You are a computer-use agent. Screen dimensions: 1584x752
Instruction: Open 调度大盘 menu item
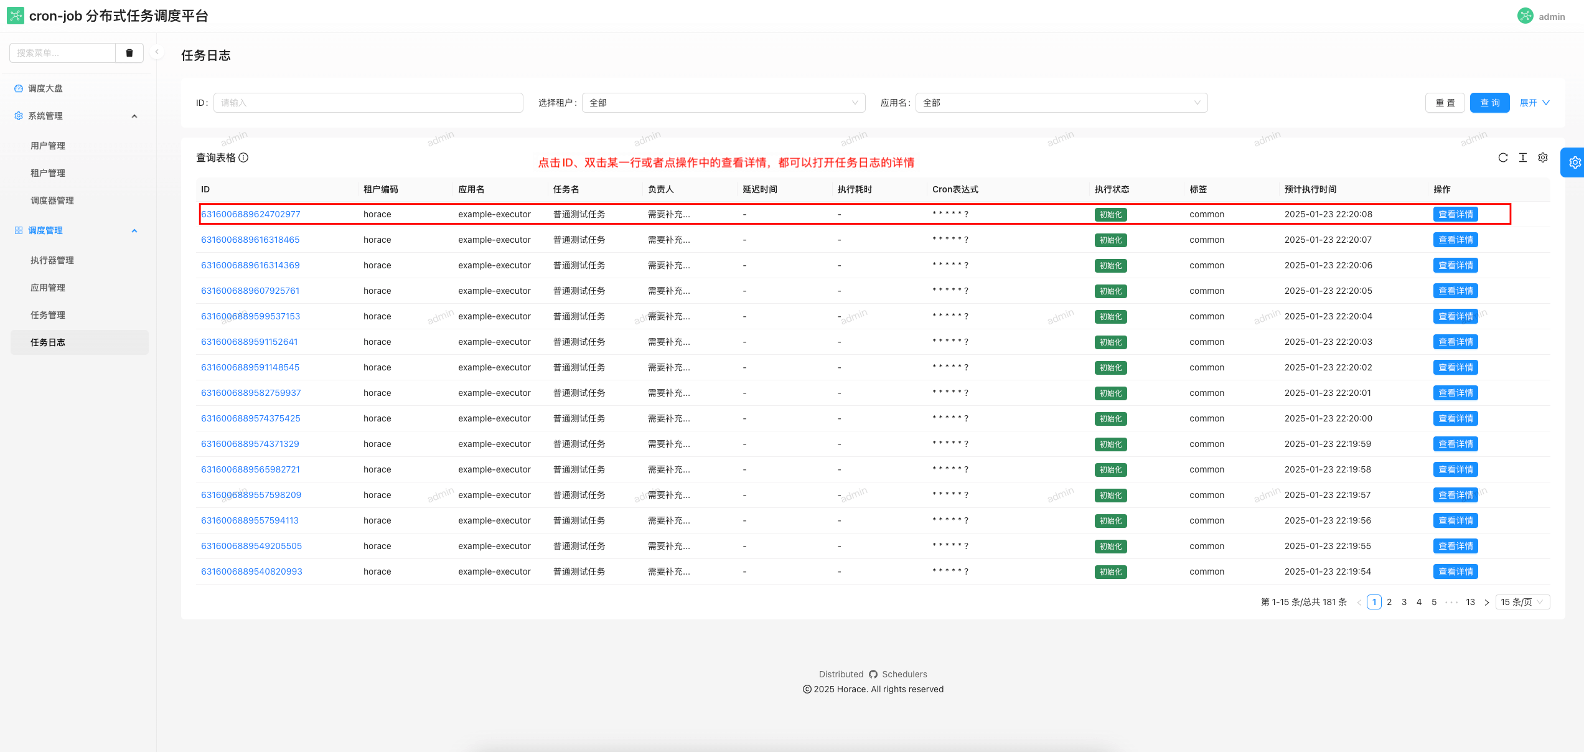pyautogui.click(x=45, y=88)
